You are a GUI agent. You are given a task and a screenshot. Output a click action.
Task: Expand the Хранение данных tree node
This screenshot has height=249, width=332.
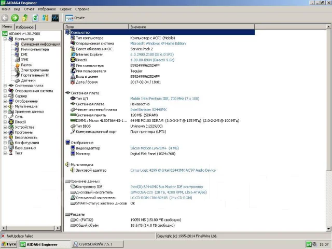pos(5,112)
